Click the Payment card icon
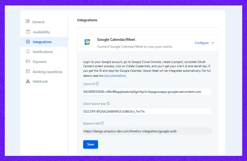 (28, 61)
